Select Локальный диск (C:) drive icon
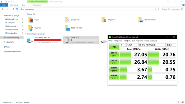The height and width of the screenshot is (104, 185). [30, 41]
